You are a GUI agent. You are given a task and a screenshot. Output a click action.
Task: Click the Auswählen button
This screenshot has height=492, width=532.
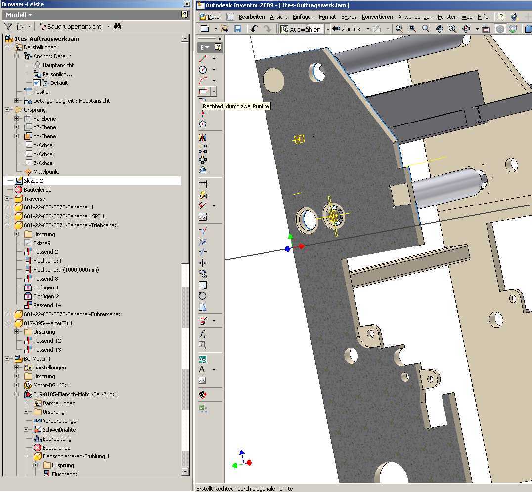point(301,29)
